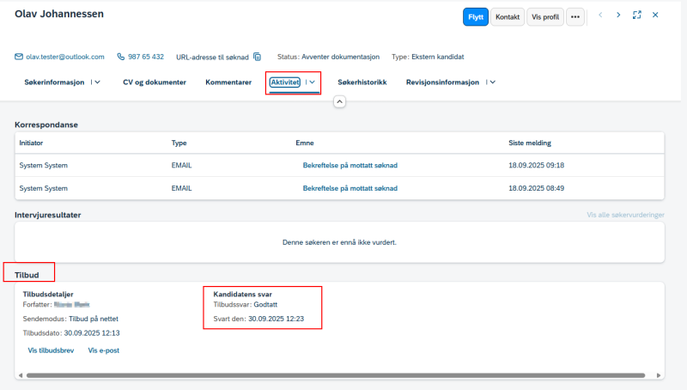Viewport: 687px width, 390px height.
Task: Click the Flytt button
Action: coord(476,17)
